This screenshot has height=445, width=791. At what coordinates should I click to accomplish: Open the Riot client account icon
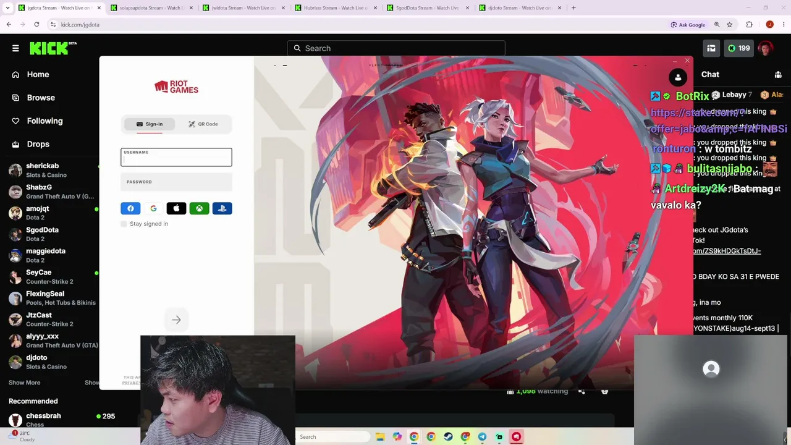[678, 77]
